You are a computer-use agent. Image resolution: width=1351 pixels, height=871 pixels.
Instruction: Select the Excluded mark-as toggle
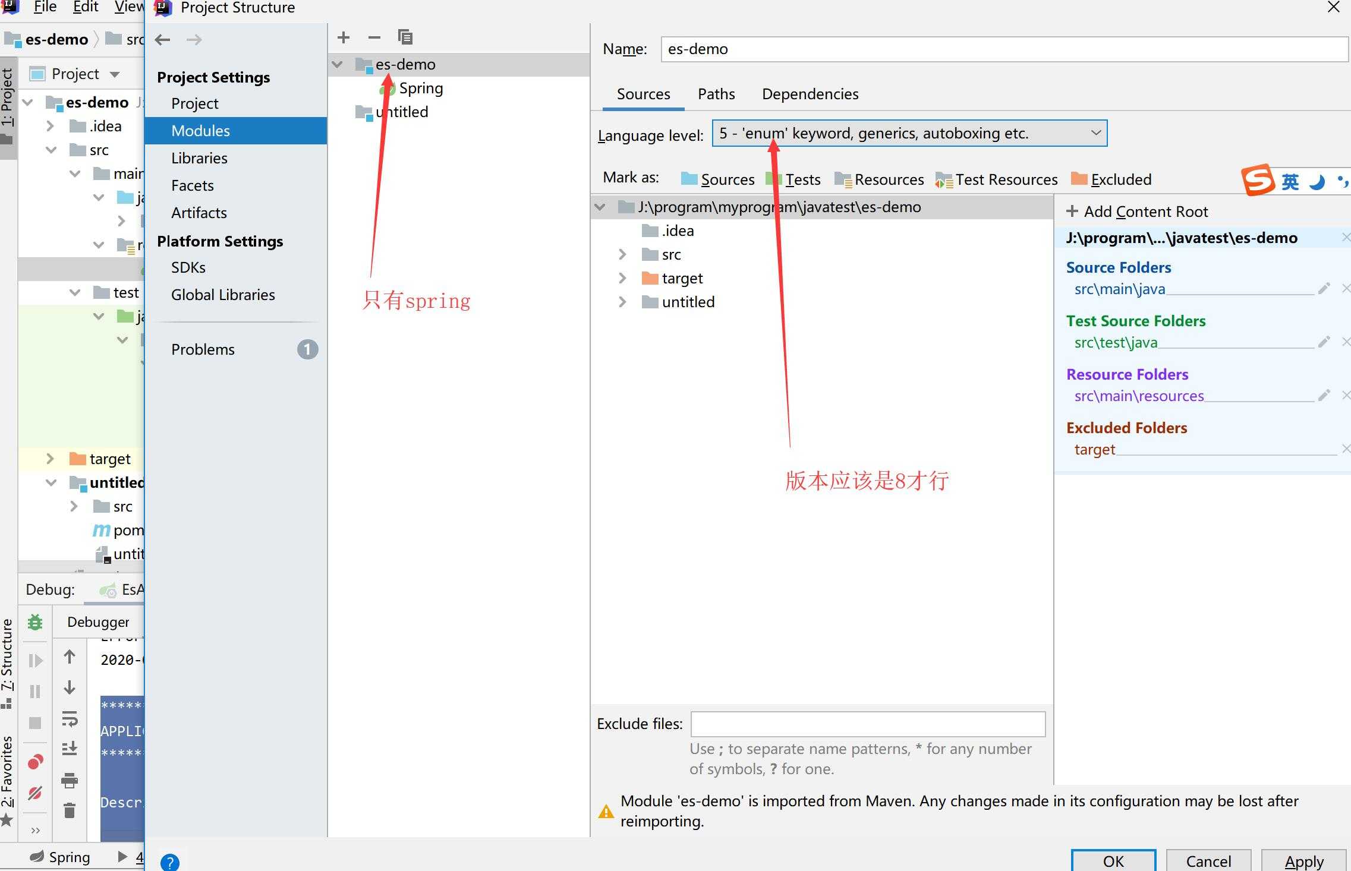pyautogui.click(x=1110, y=178)
